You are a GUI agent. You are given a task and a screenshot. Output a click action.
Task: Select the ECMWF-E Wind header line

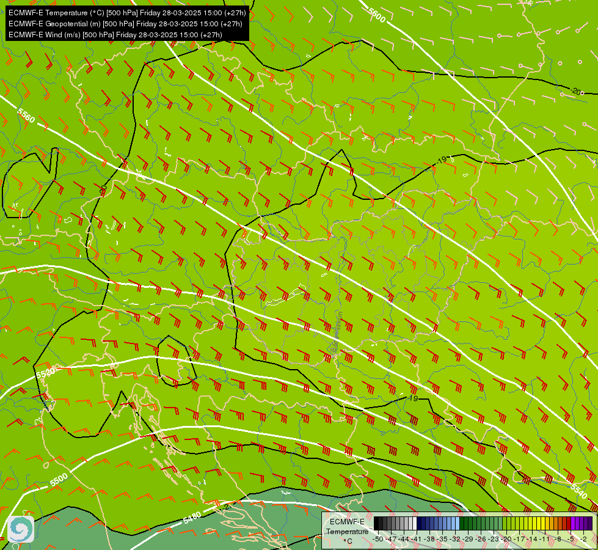115,35
